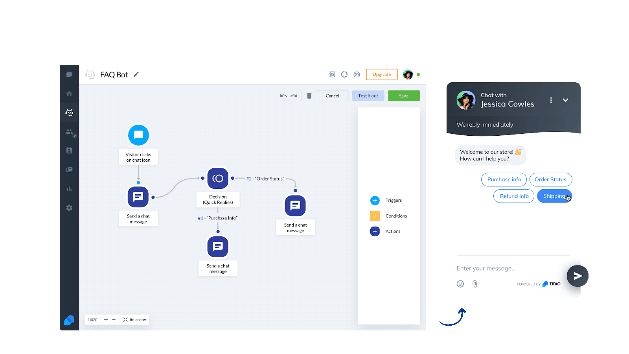Open settings gear in left sidebar
The image size is (629, 354).
pyautogui.click(x=69, y=208)
